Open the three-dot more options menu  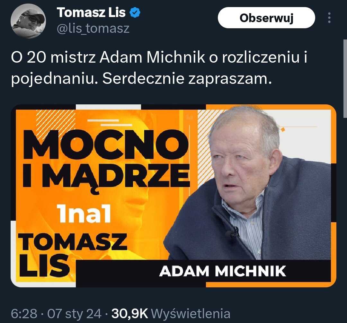pyautogui.click(x=329, y=18)
